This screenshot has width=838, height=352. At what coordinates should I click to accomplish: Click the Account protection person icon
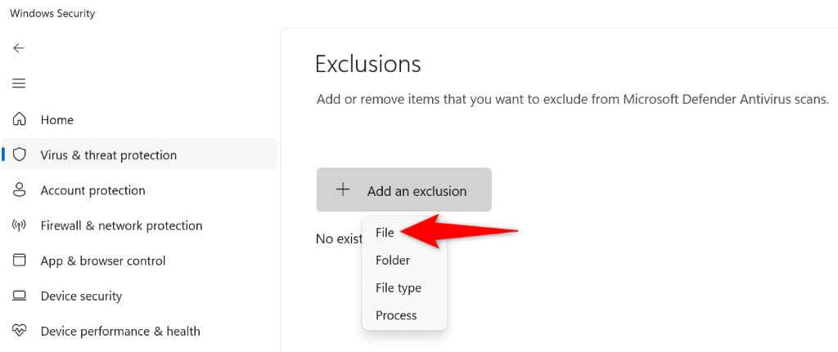[x=20, y=190]
